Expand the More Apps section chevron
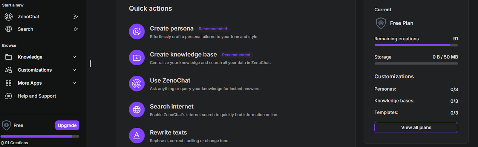478x147 pixels. pos(74,83)
